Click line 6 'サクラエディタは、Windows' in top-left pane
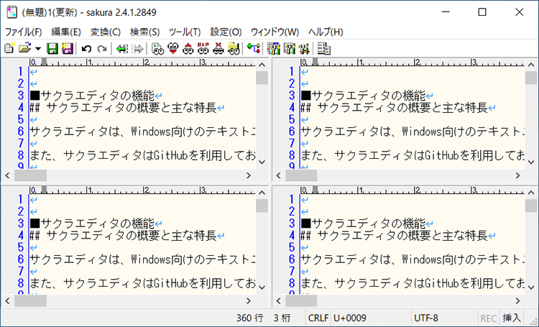 (x=142, y=132)
